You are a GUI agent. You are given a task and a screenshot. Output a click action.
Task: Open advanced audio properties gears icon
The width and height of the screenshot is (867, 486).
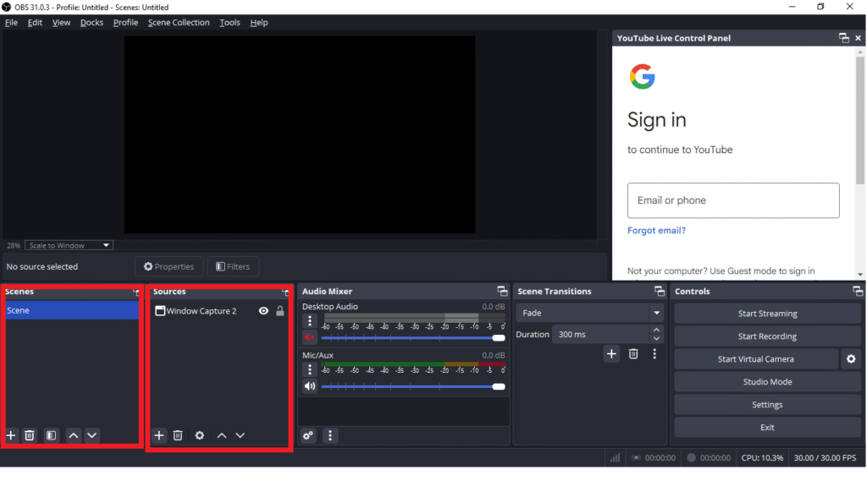(308, 435)
